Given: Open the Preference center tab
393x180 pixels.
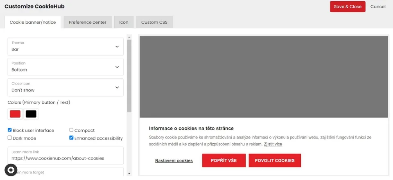Looking at the screenshot, I should 88,22.
